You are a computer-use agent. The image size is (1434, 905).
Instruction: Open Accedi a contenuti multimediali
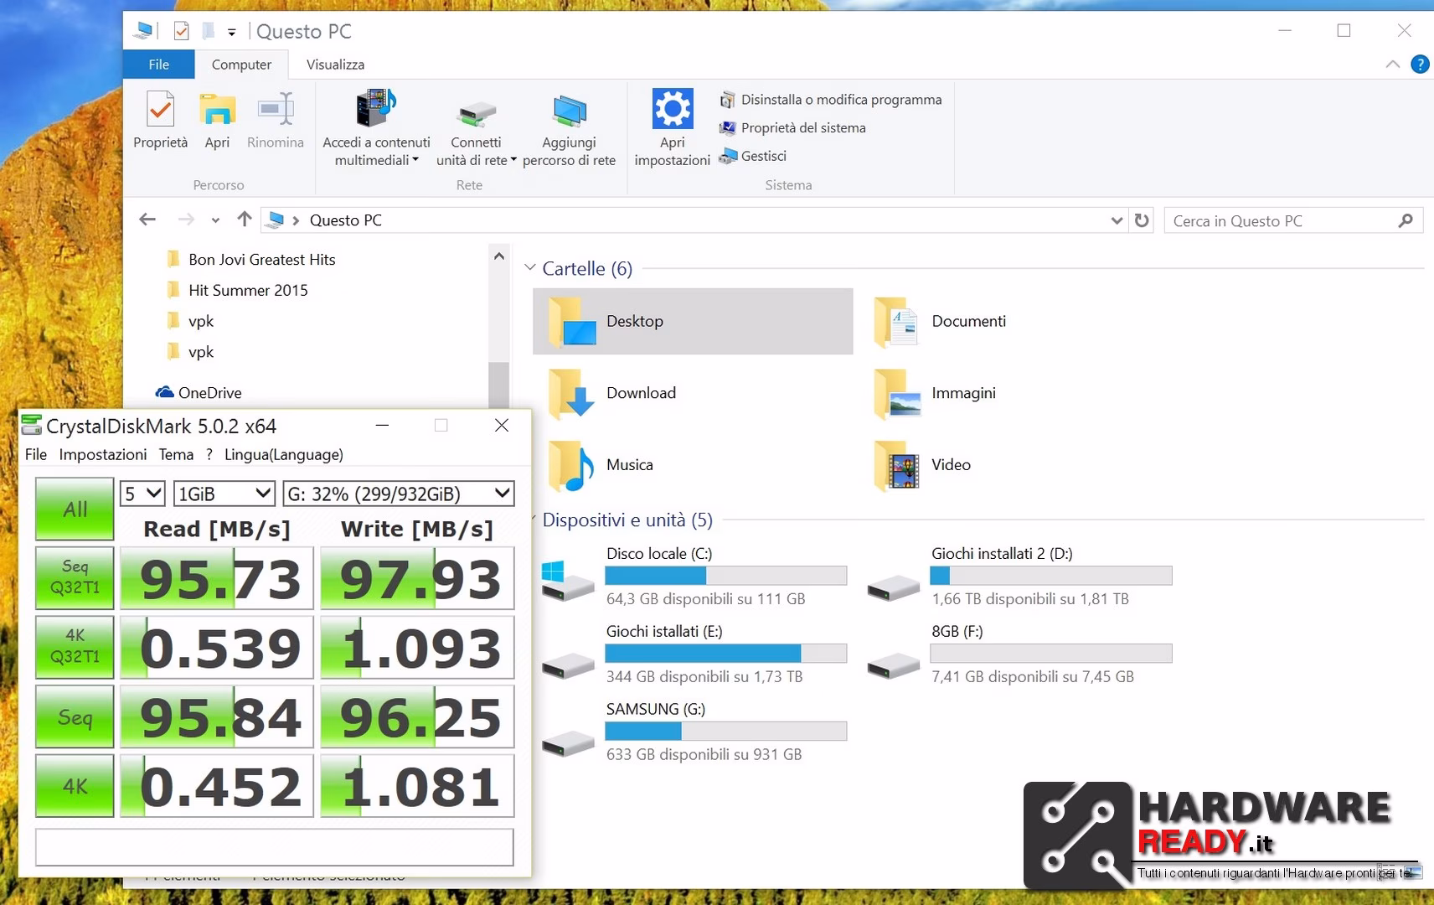376,127
